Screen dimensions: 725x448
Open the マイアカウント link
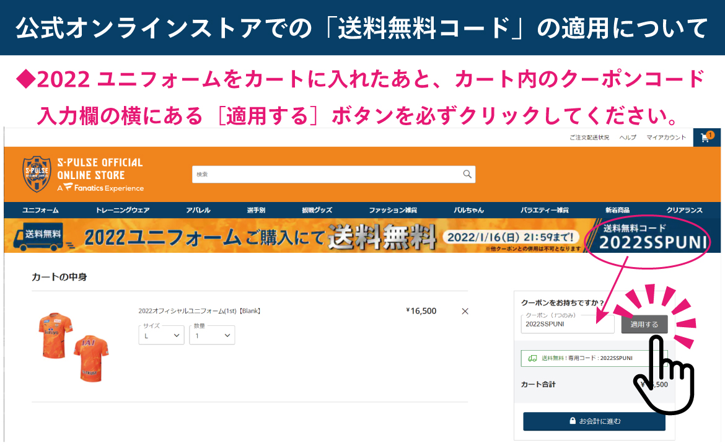click(x=666, y=138)
